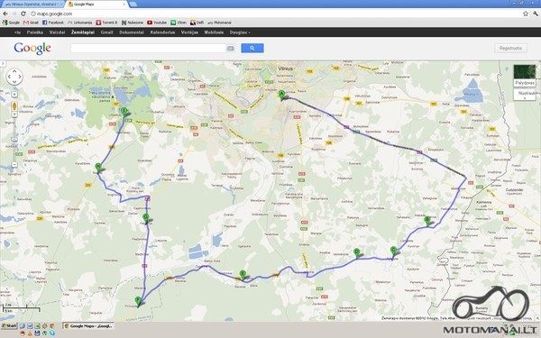
Task: Open the Chrome wrench settings menu
Action: click(535, 14)
